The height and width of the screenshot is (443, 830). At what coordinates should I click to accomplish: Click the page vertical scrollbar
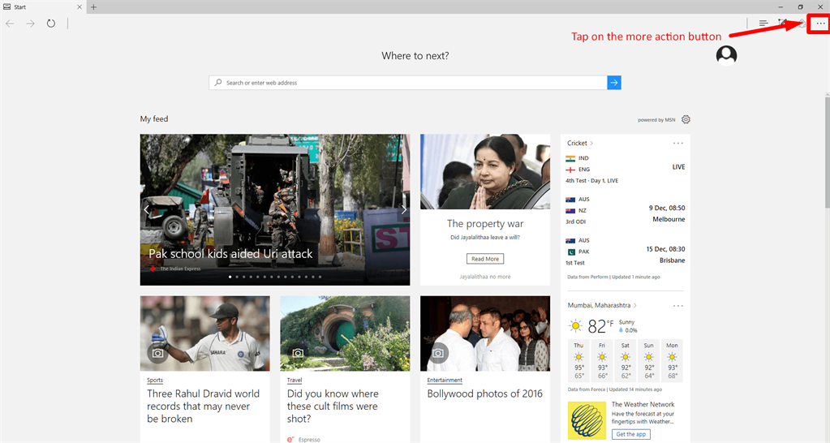point(828,153)
